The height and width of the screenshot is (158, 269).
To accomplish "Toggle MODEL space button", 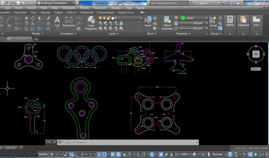I will (44, 154).
